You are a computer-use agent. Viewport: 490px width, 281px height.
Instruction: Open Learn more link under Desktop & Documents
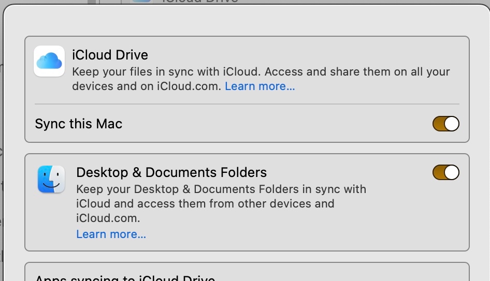pyautogui.click(x=111, y=234)
